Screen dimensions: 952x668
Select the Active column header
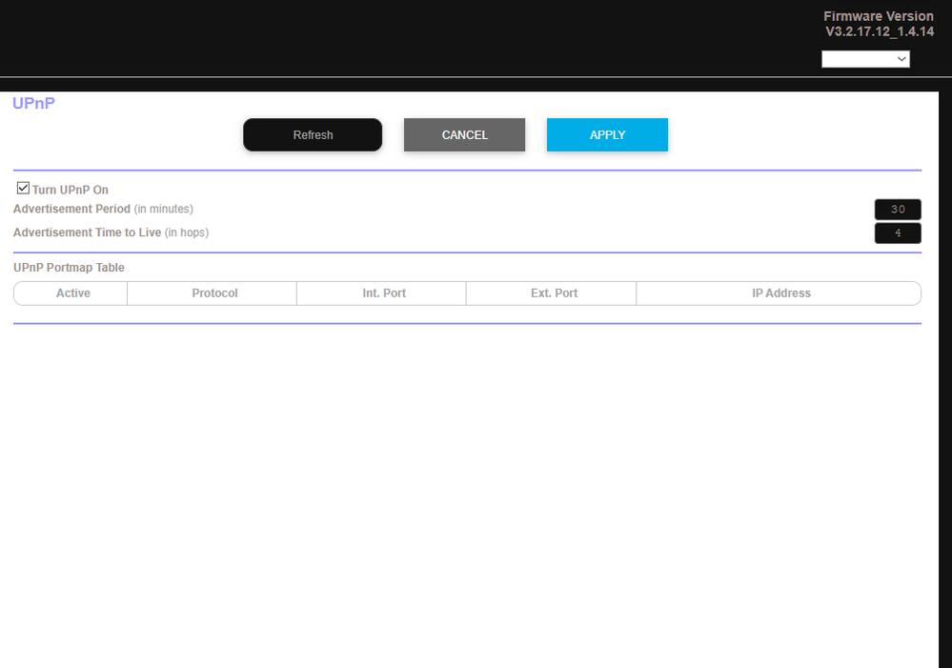pos(72,294)
